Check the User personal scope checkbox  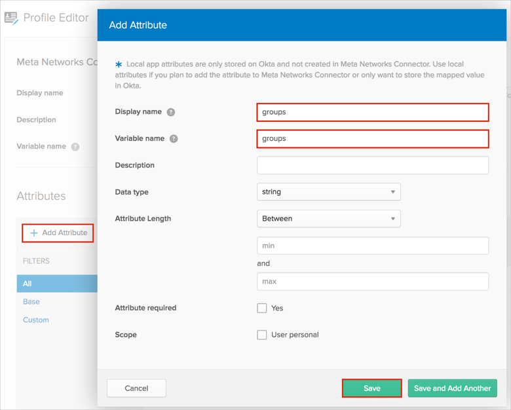point(262,335)
